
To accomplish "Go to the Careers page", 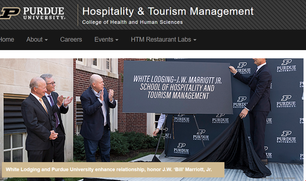I will 71,39.
